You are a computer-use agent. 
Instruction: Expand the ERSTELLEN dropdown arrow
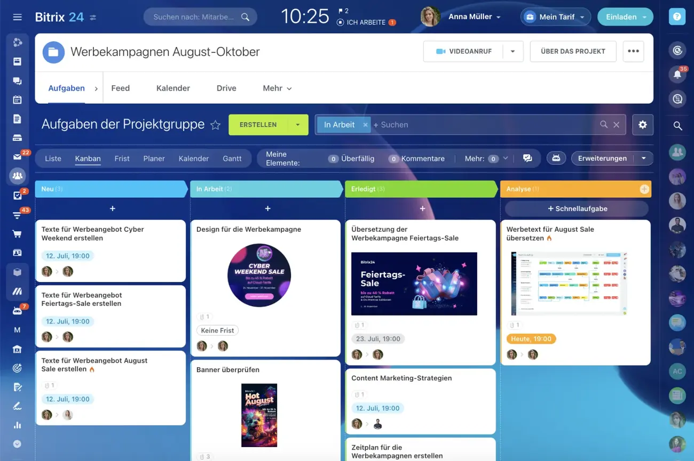click(x=297, y=125)
